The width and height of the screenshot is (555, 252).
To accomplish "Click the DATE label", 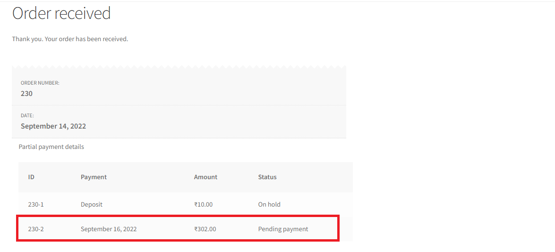I will click(27, 115).
